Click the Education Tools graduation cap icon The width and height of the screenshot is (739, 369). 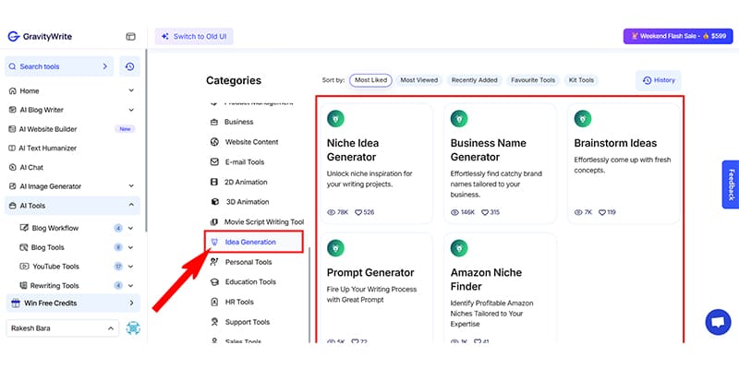pos(214,282)
